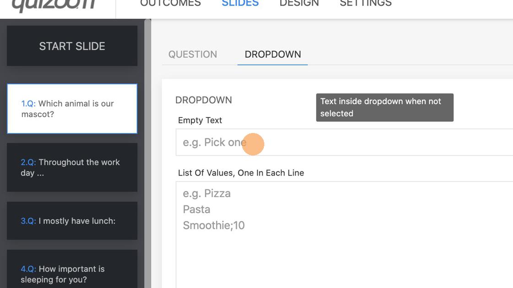Click the blue '1.Q:' slide number
The height and width of the screenshot is (288, 513).
[x=28, y=104]
